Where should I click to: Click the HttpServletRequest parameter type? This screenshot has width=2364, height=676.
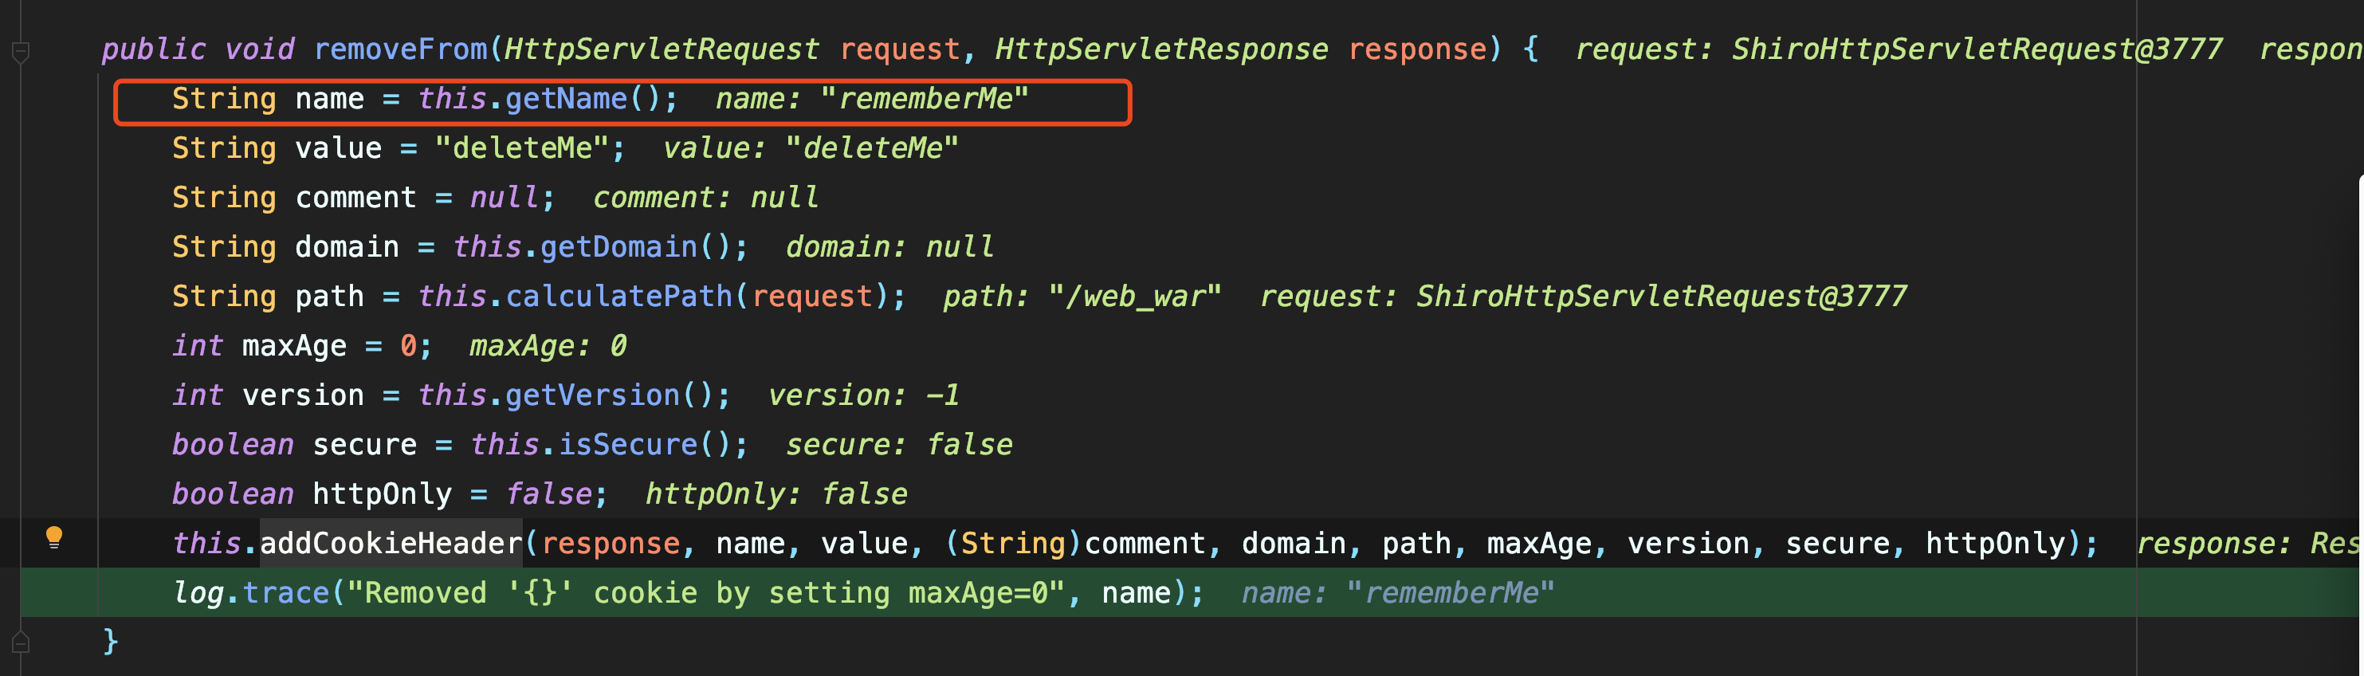[661, 49]
